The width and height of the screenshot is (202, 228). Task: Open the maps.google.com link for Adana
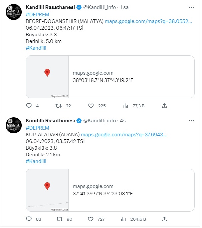[124, 134]
